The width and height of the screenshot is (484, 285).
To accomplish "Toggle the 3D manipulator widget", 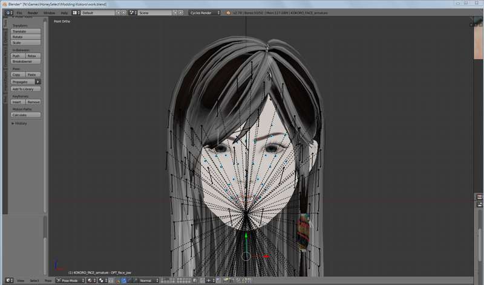I will 117,280.
